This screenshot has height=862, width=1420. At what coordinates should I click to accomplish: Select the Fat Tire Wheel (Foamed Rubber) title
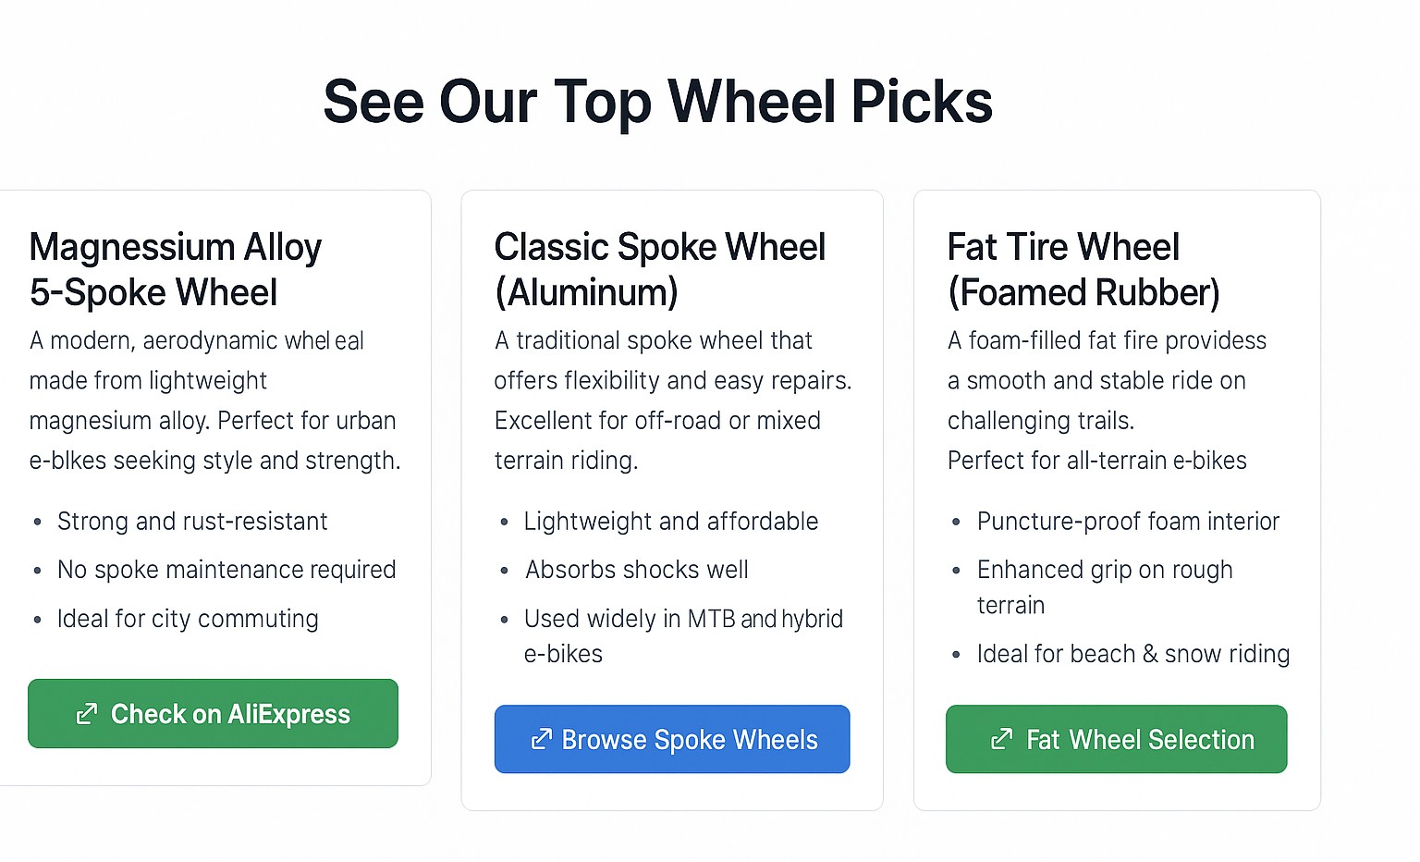1083,269
